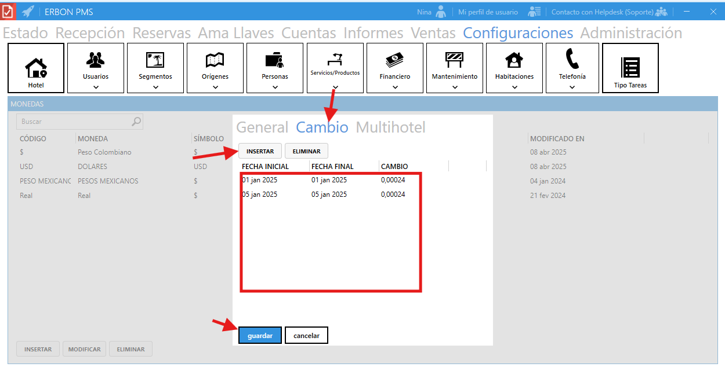Click the Financiero money icon
725x367 pixels.
[x=394, y=60]
